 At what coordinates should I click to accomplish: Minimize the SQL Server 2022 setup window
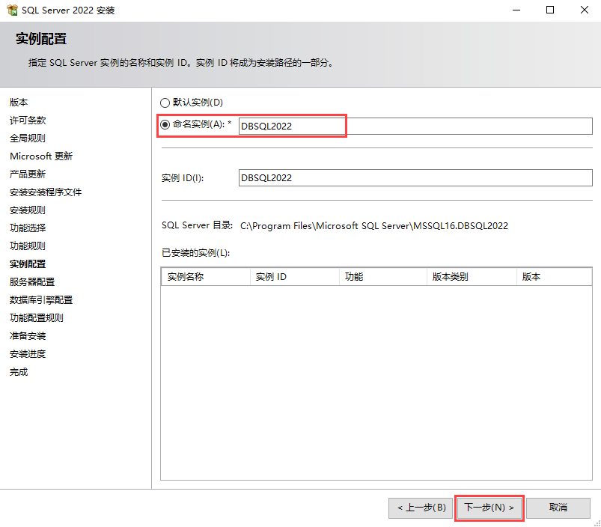516,10
